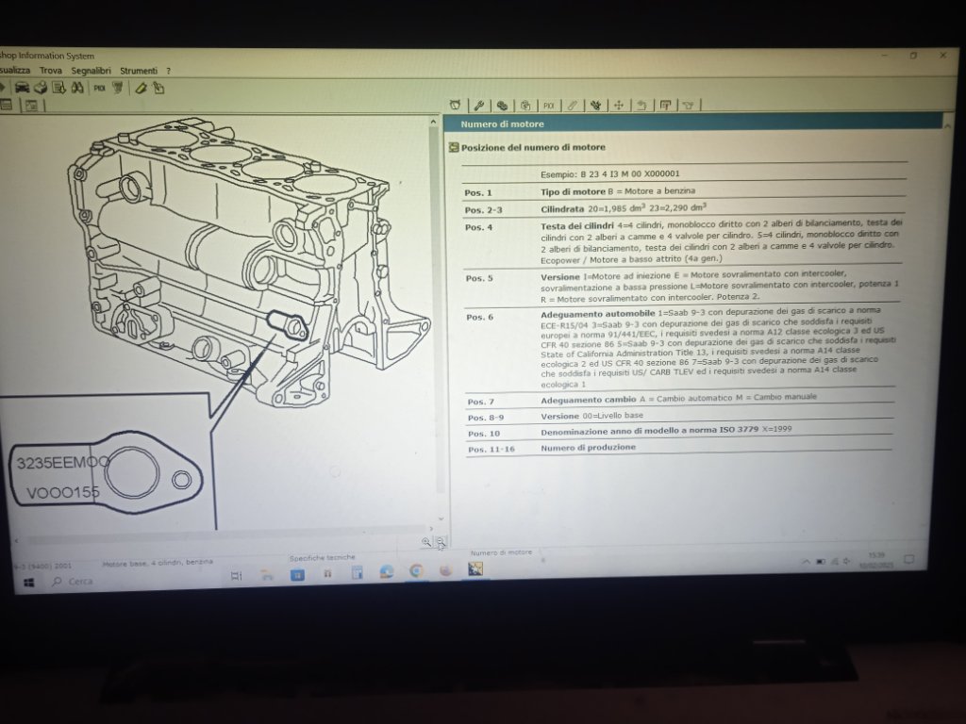Click the Tipo di motore description
The width and height of the screenshot is (966, 724).
pos(618,191)
